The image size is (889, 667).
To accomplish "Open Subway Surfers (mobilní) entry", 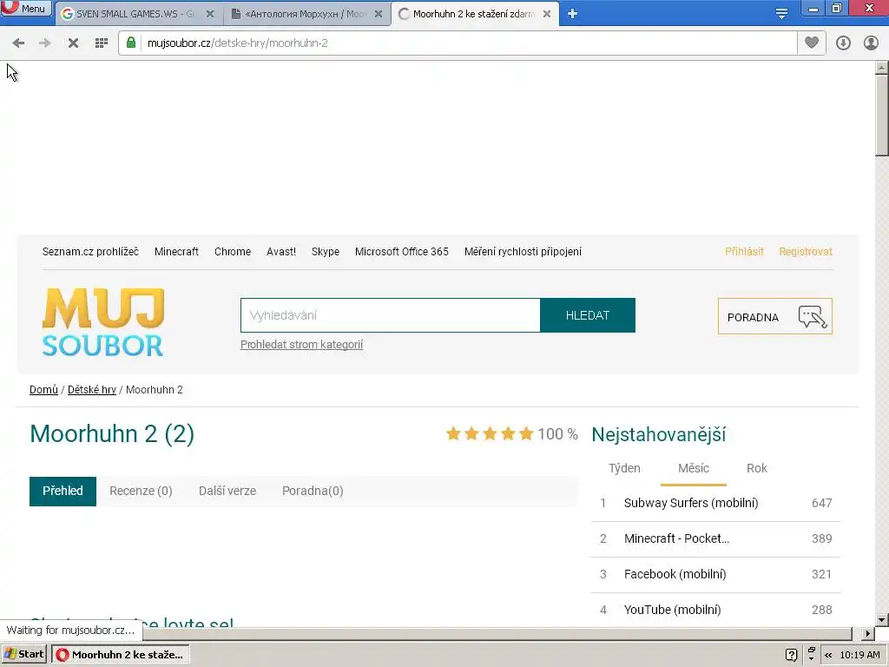I will click(x=691, y=503).
